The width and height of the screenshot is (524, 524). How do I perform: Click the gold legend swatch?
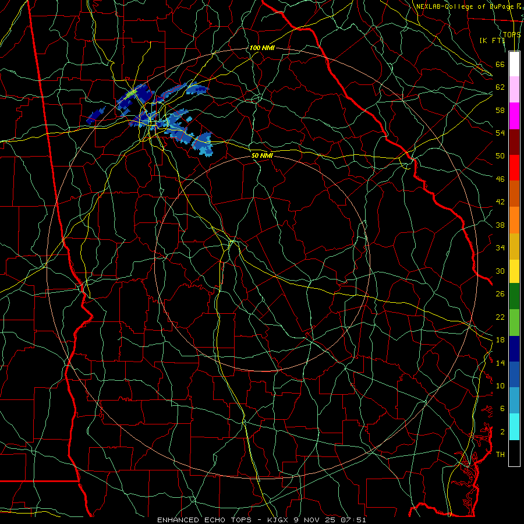pyautogui.click(x=514, y=246)
